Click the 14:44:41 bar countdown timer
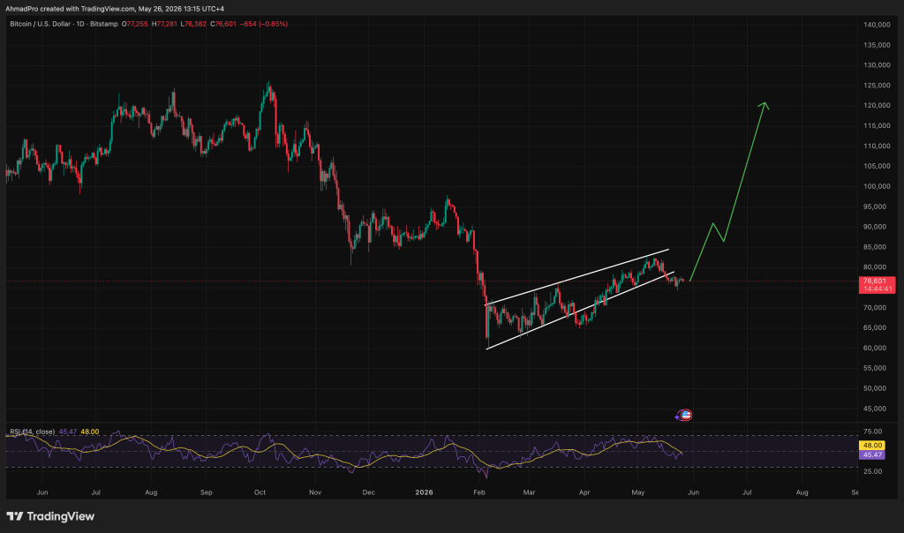This screenshot has width=904, height=533. 877,289
